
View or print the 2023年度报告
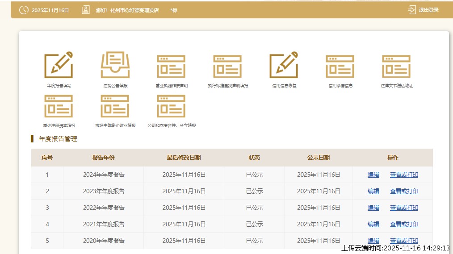404,192
